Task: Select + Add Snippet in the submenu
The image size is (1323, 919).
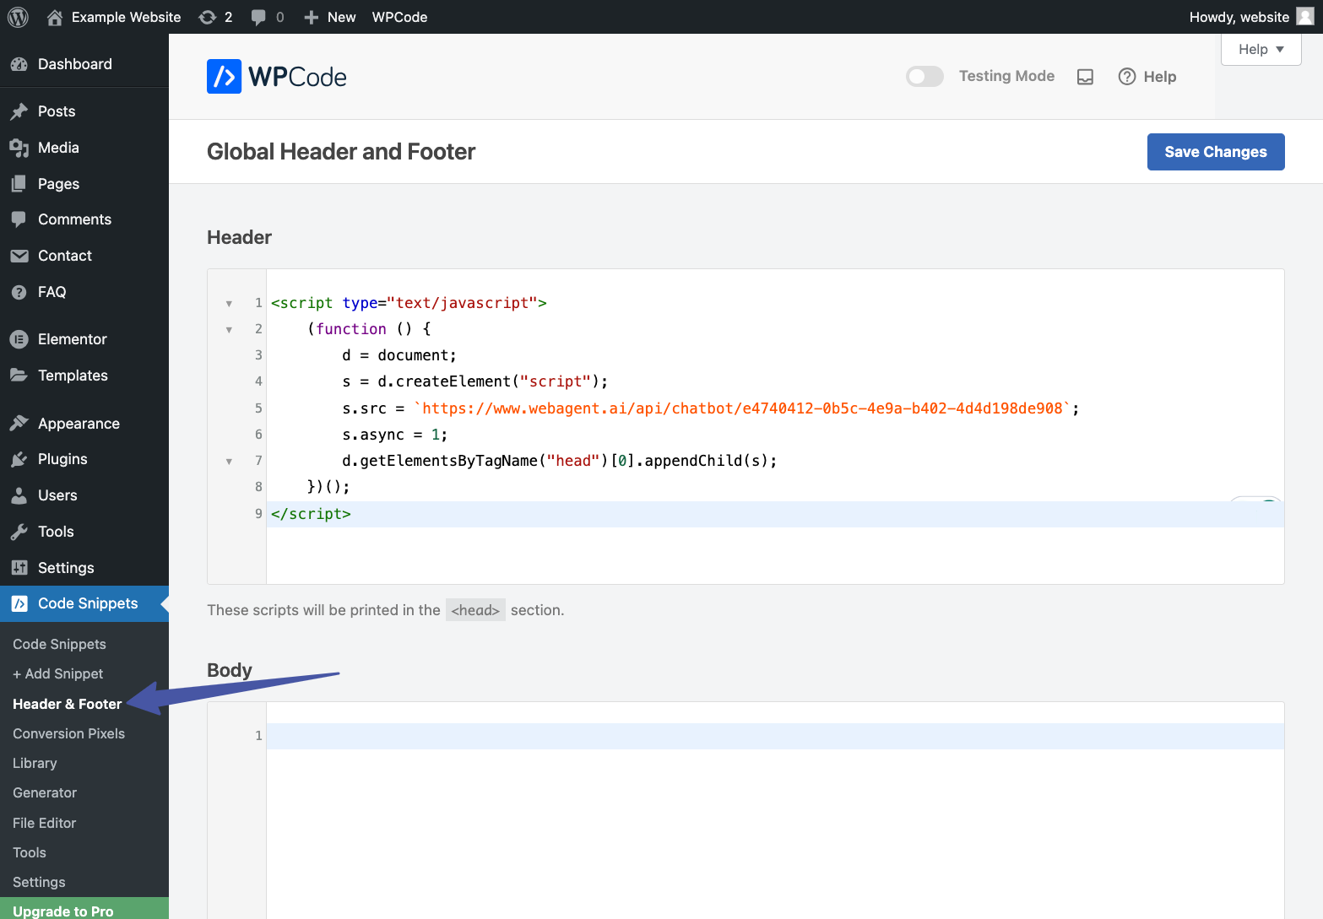Action: click(x=57, y=673)
